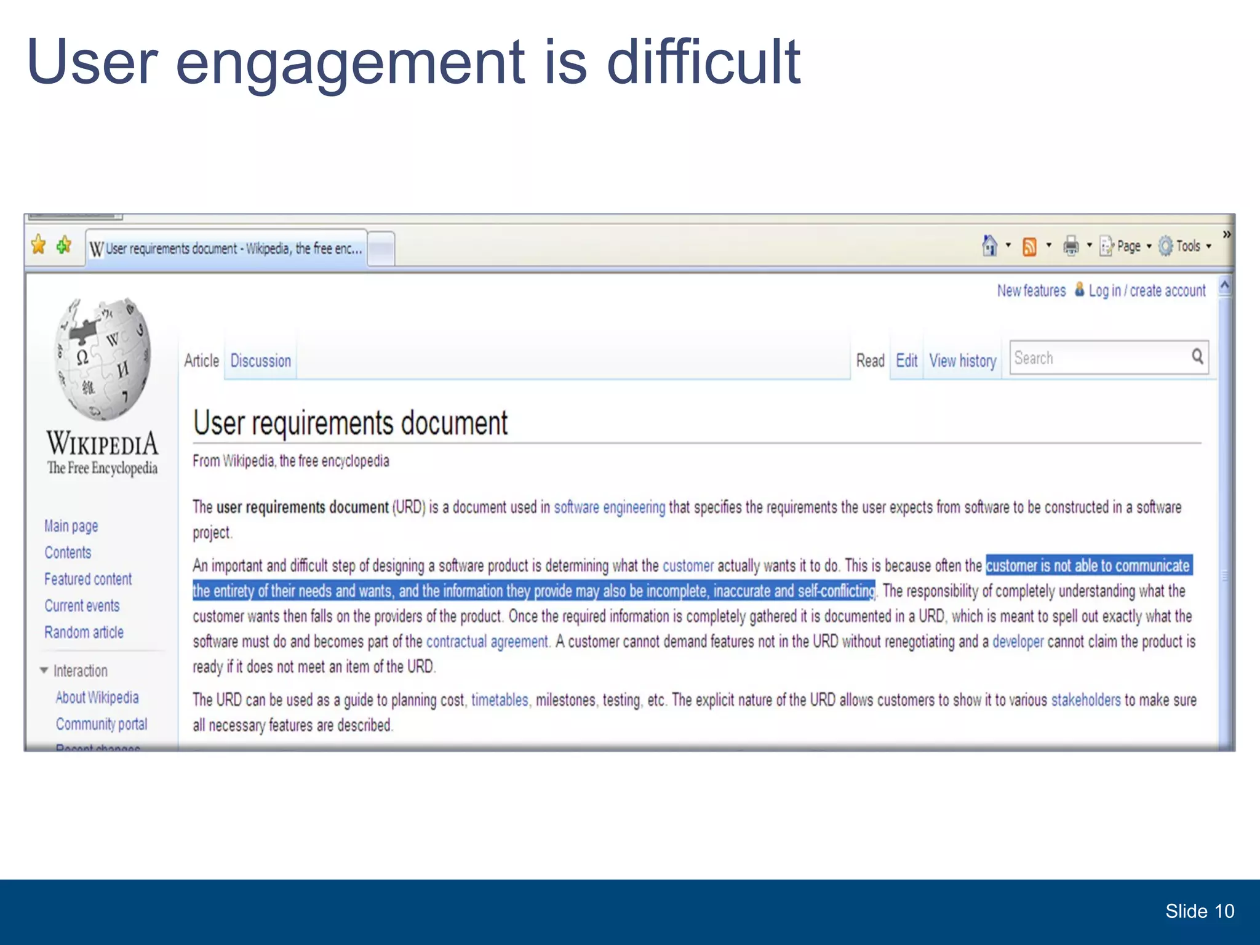Open the Featured content link

88,579
